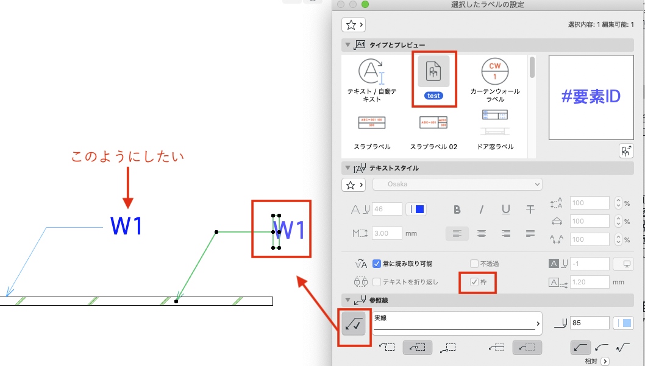The height and width of the screenshot is (366, 645).
Task: Toggle bold text formatting
Action: (x=457, y=209)
